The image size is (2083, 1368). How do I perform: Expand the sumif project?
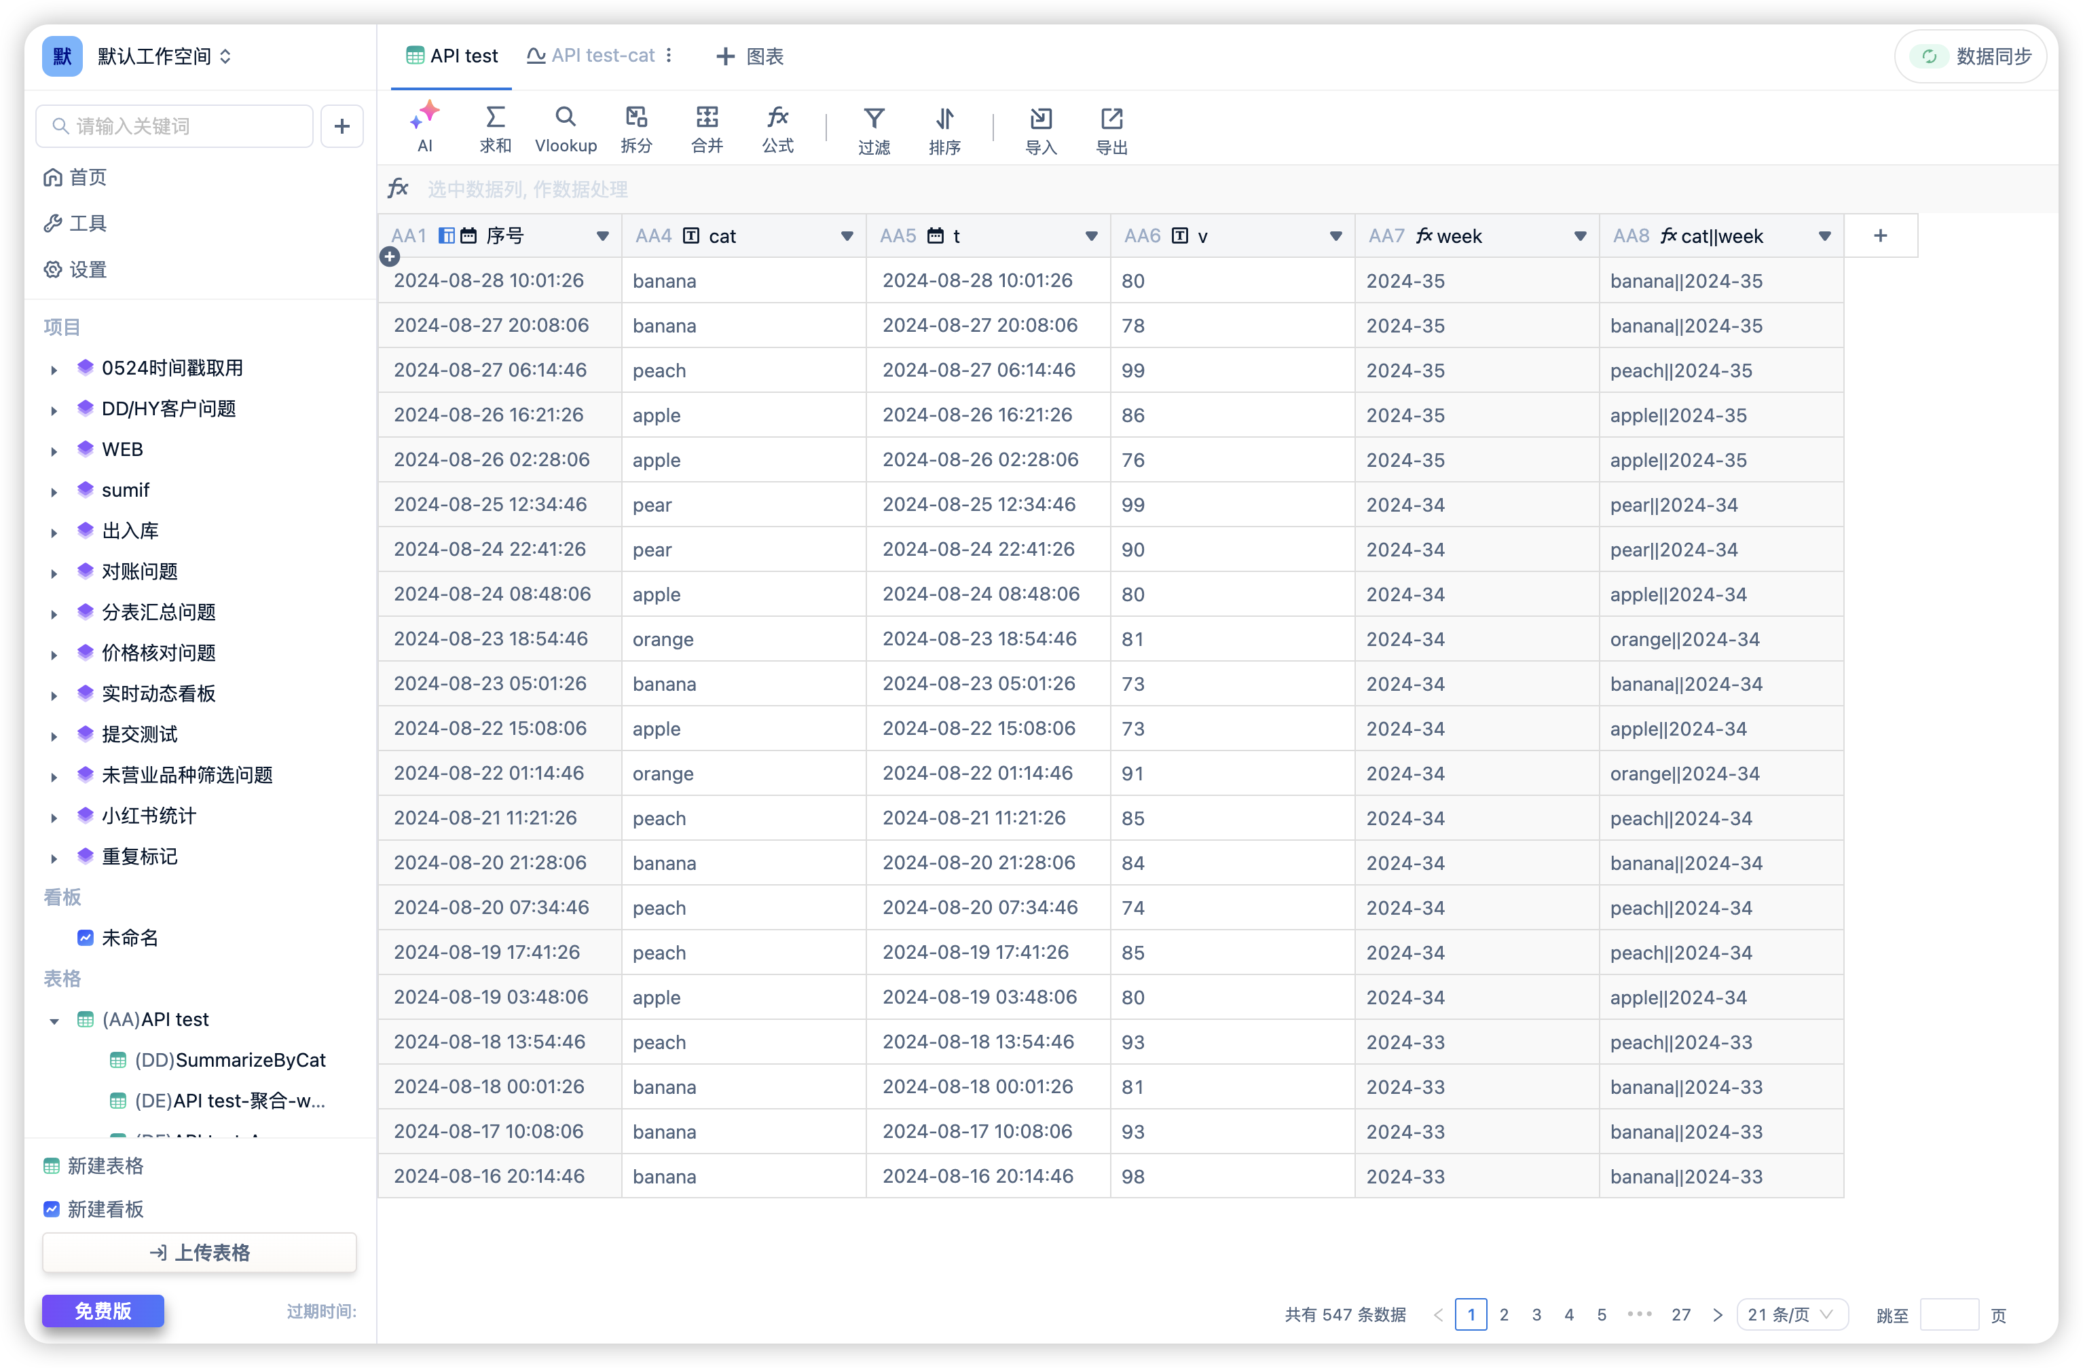[x=54, y=491]
